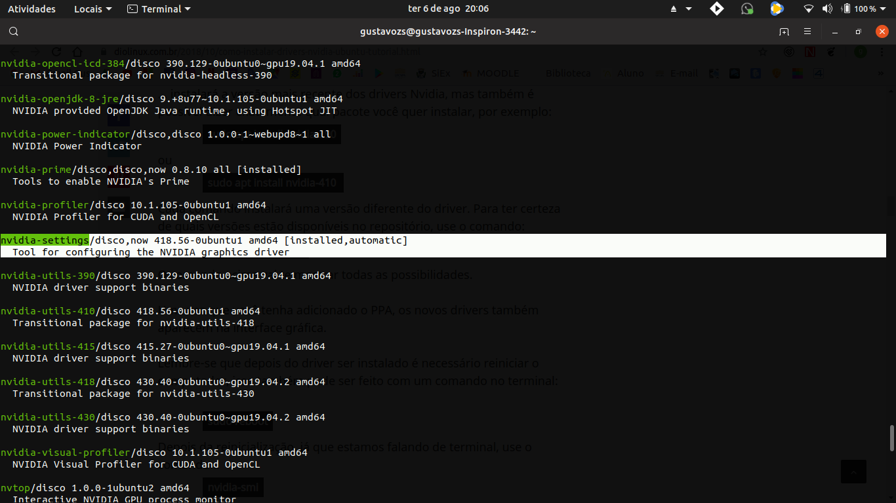
Task: Expand the dropdown arrow next to eject icon
Action: 689,9
